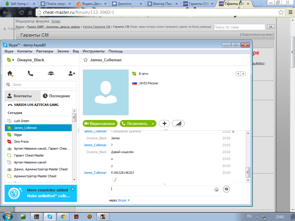Click the wallet message R196328146203

[x=122, y=173]
